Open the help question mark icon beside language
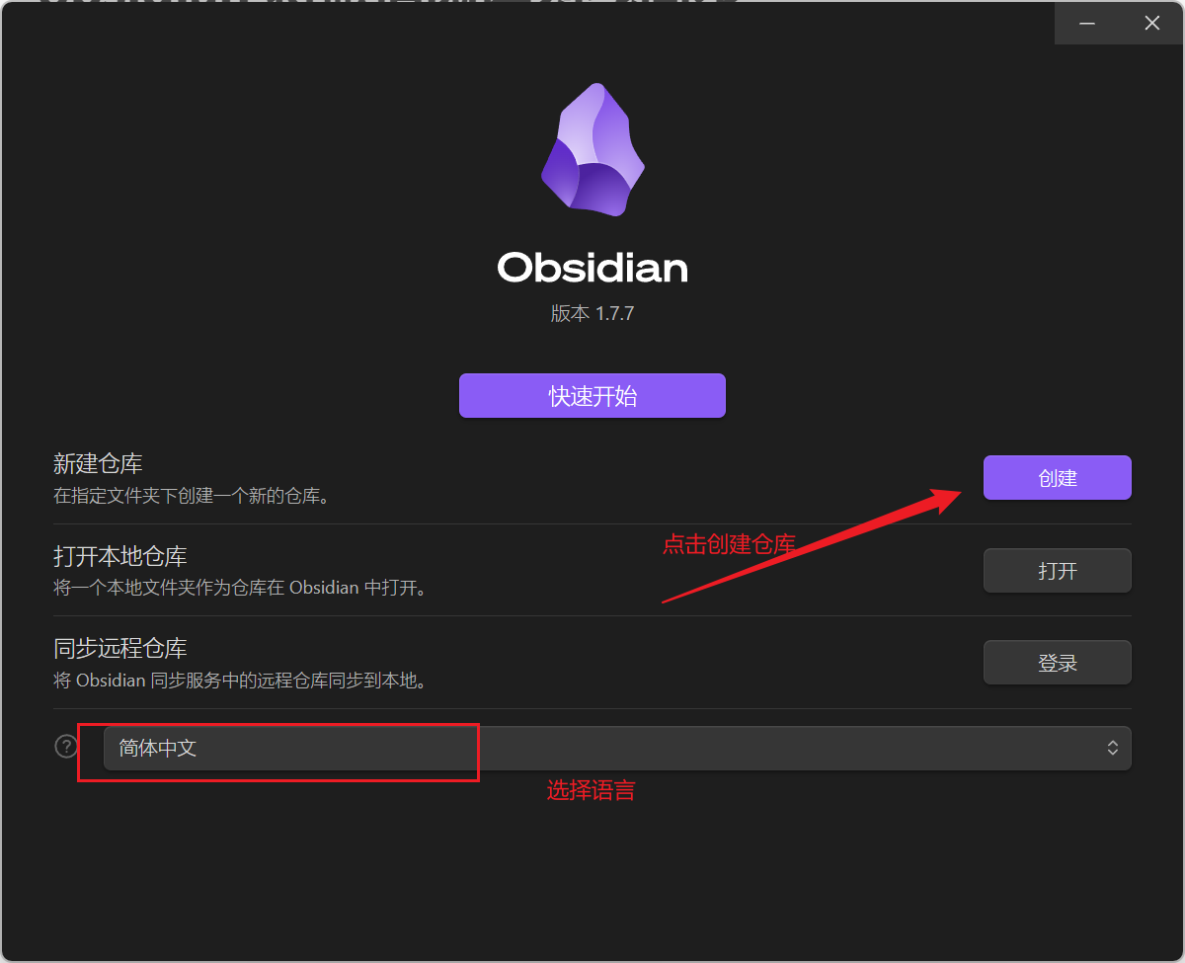 [x=66, y=747]
